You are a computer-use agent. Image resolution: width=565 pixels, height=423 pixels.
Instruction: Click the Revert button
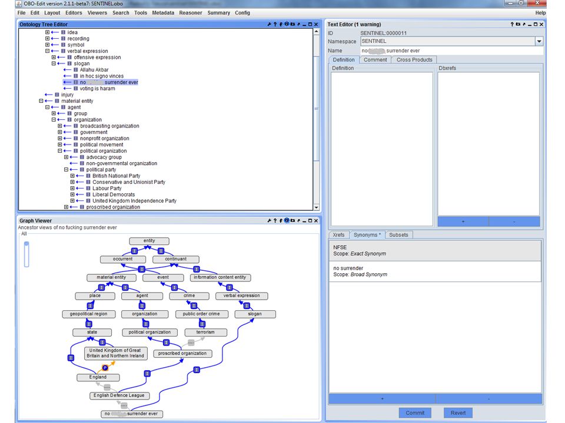coord(458,413)
